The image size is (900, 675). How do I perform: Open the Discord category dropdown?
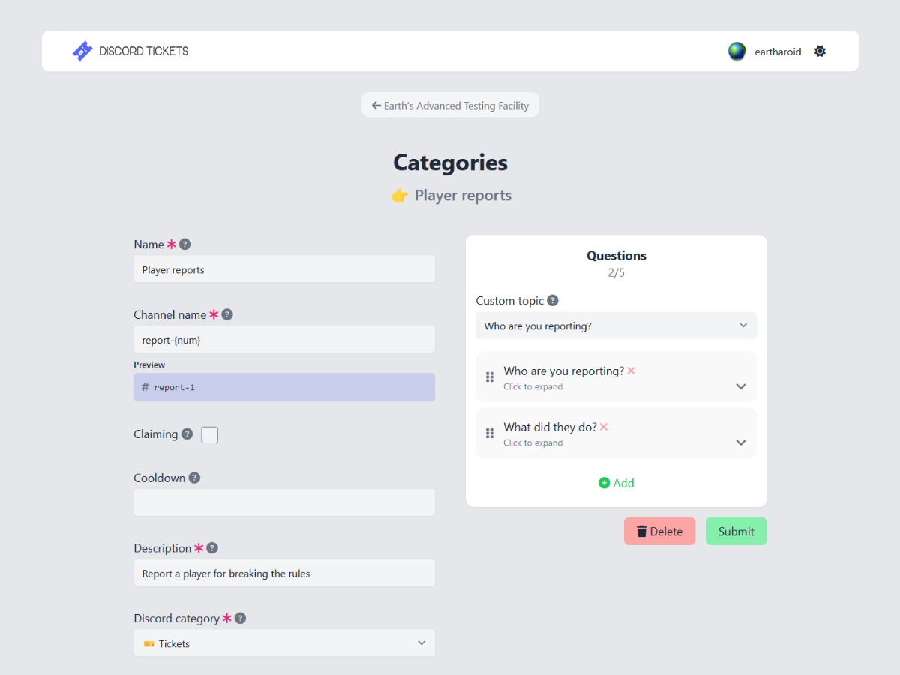pos(284,643)
